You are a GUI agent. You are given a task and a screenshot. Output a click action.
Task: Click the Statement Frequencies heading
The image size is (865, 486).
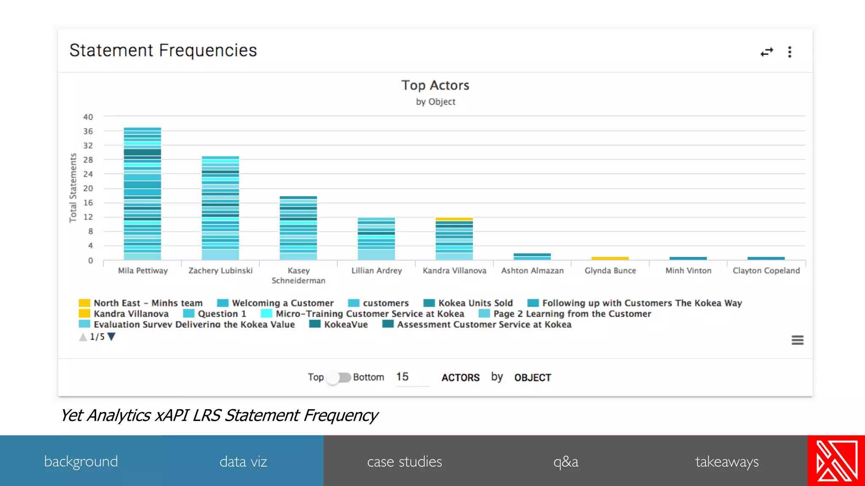[x=163, y=51]
